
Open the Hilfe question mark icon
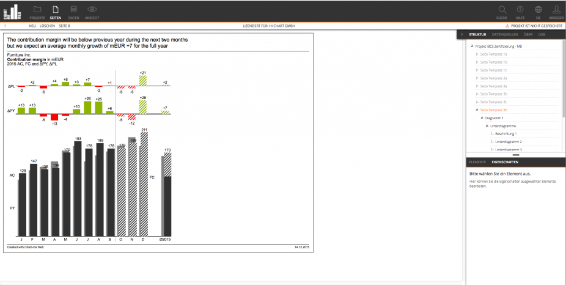pos(520,10)
